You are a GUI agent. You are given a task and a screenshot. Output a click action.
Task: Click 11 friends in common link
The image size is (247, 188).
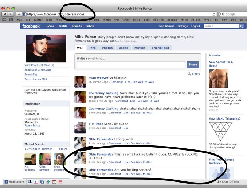click(x=39, y=149)
